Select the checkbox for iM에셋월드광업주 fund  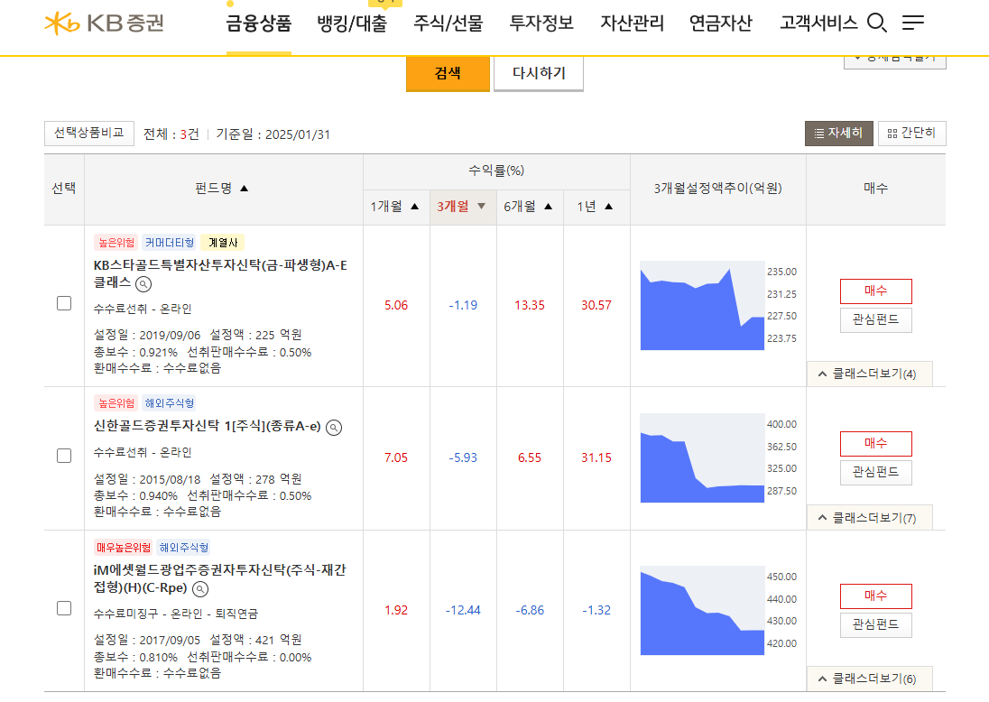point(63,608)
